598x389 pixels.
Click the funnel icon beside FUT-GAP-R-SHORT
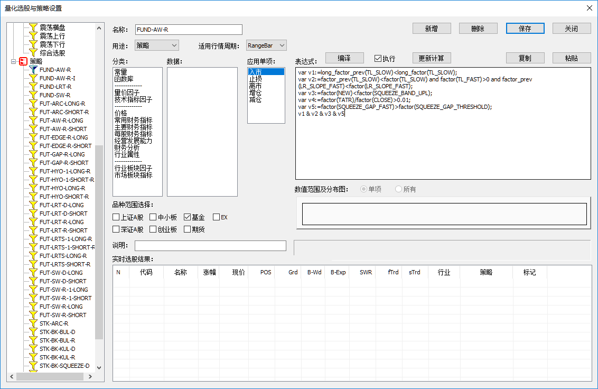tap(34, 163)
